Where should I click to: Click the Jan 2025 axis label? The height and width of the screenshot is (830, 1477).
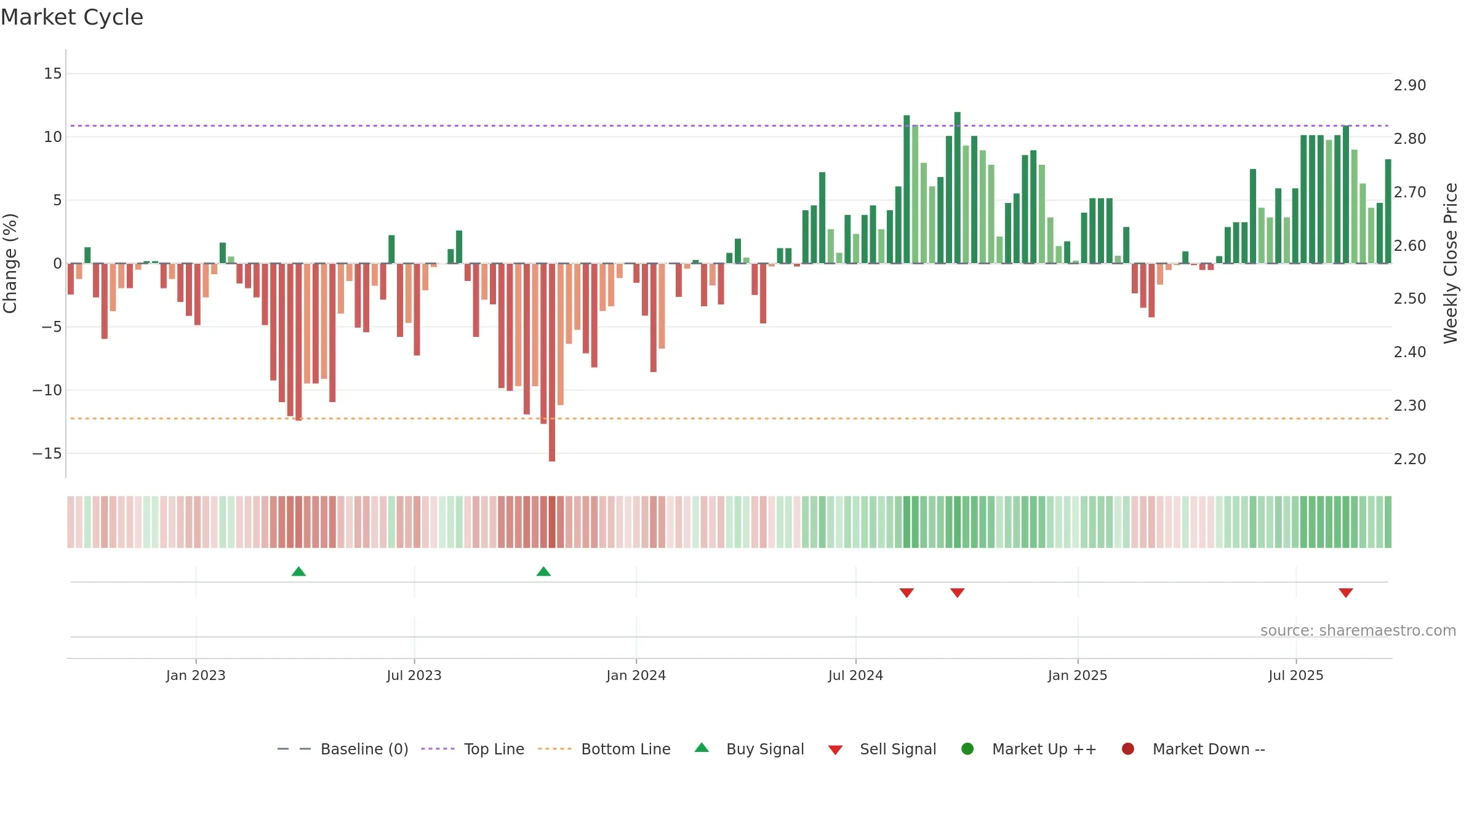coord(1078,675)
